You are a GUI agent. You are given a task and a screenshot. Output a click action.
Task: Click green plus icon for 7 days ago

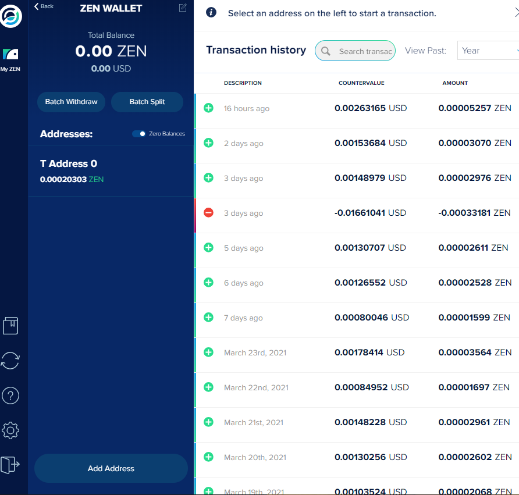pyautogui.click(x=208, y=318)
